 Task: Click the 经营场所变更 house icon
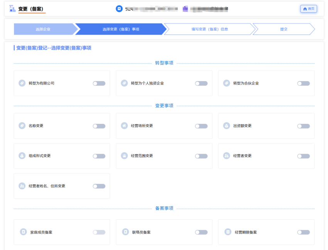pos(124,126)
